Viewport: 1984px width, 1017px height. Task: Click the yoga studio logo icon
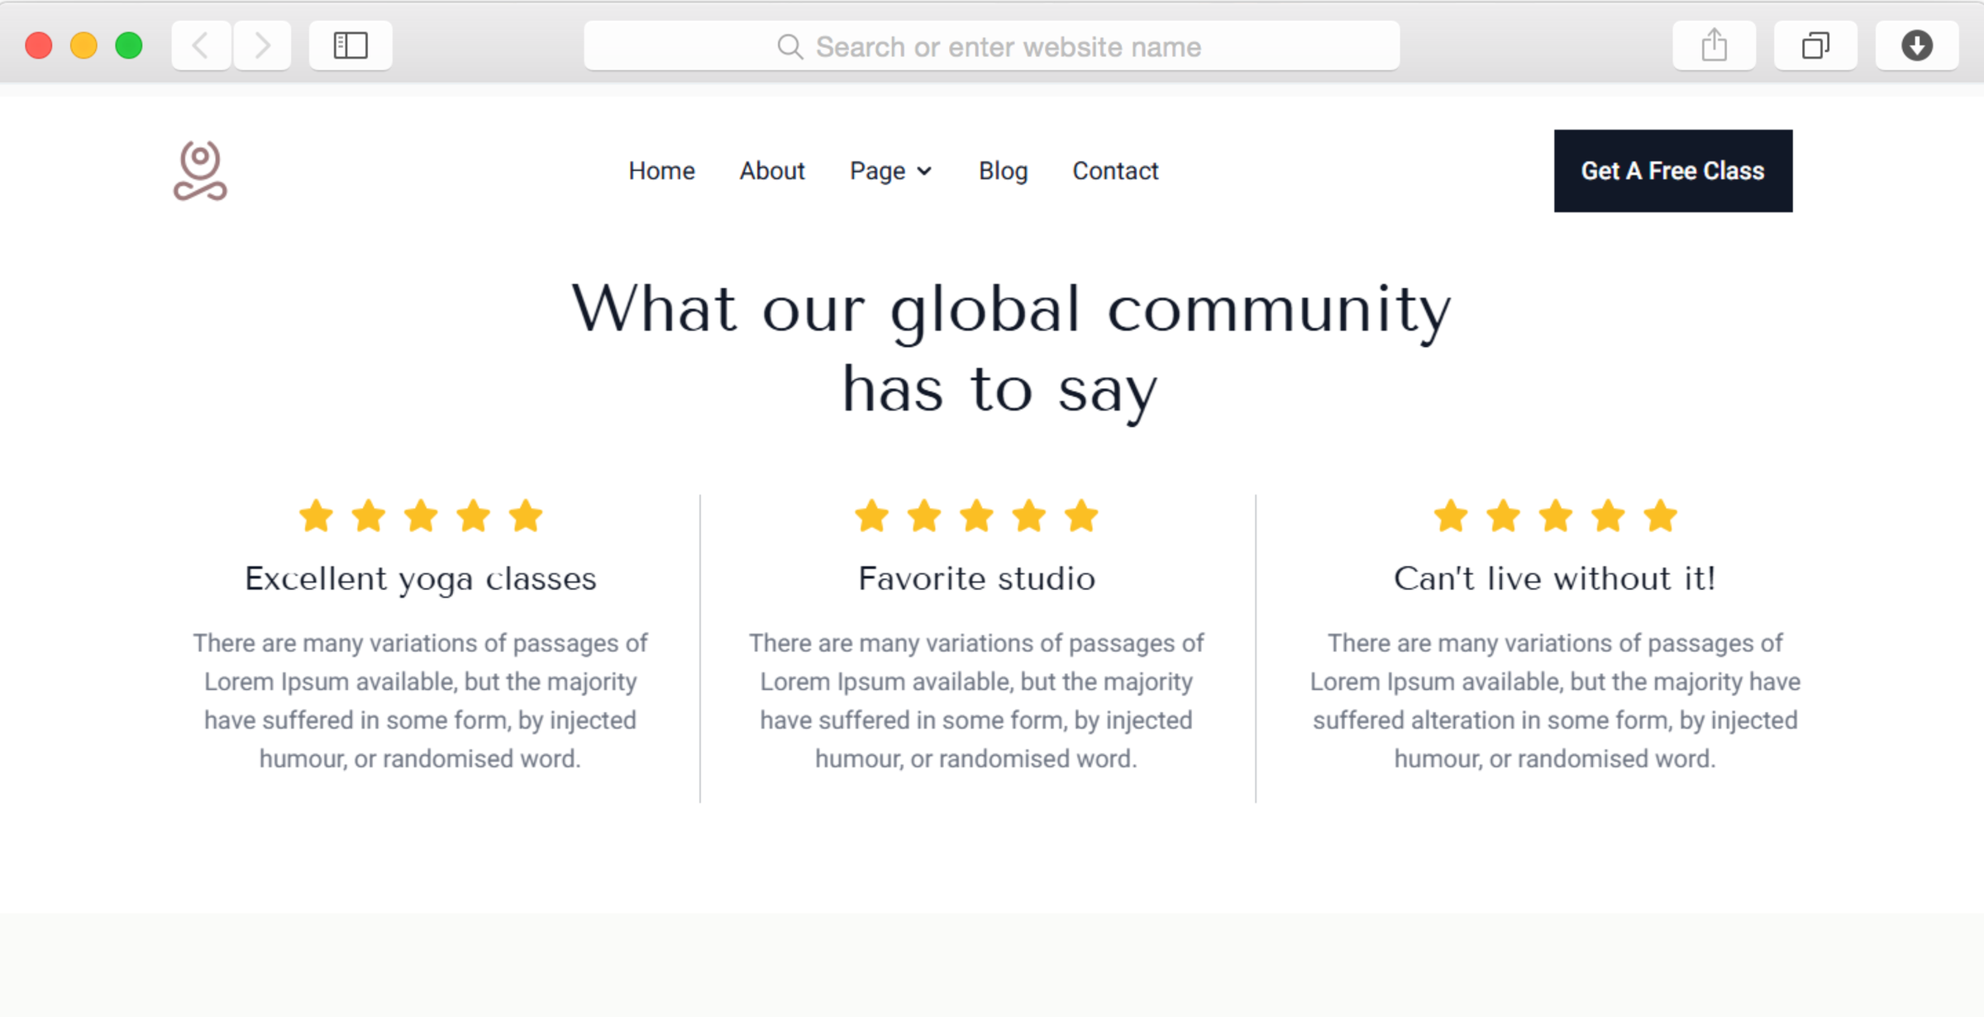coord(200,171)
